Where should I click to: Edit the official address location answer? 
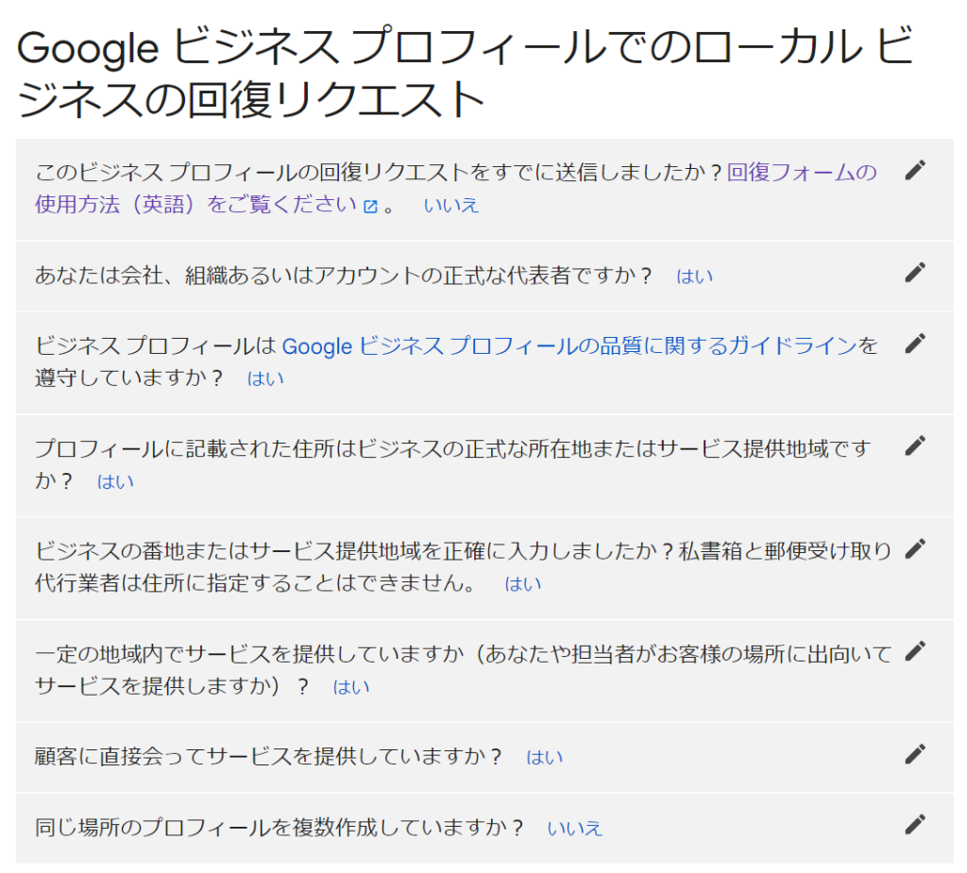[x=914, y=445]
